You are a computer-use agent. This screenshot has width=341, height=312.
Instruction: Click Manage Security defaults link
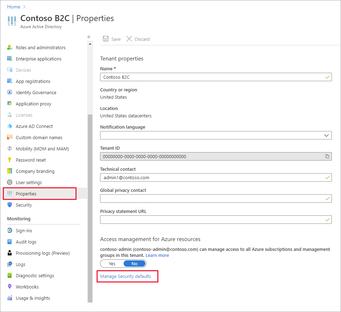(x=125, y=276)
